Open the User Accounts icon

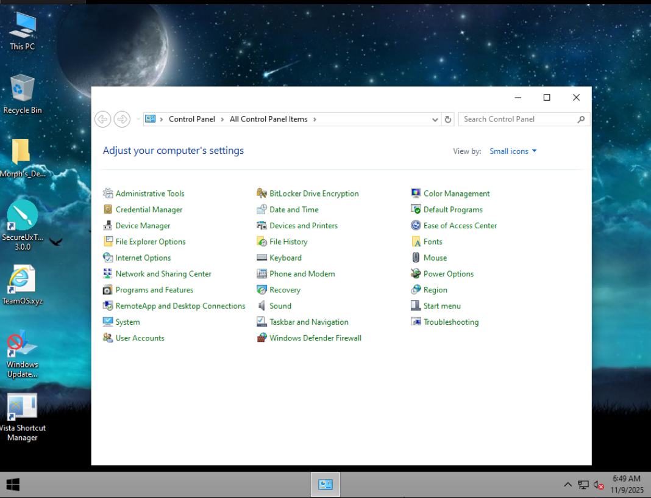(108, 338)
